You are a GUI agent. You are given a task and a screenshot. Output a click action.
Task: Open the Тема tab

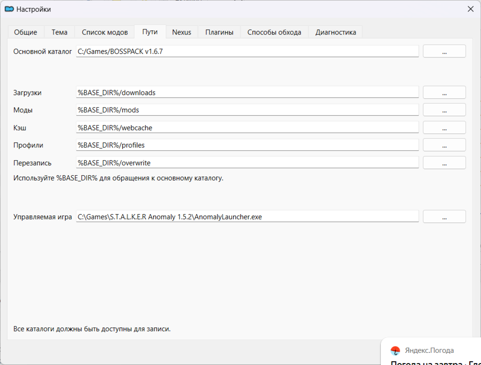coord(59,32)
